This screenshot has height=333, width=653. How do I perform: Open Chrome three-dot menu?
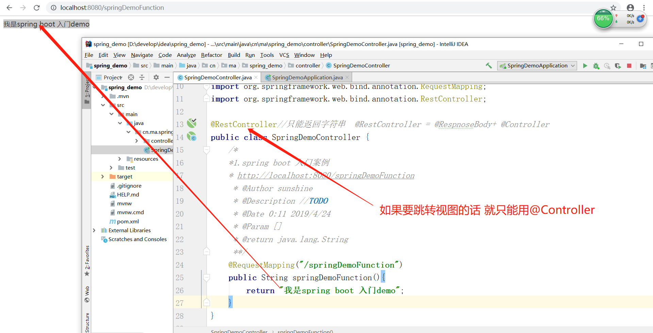point(644,7)
